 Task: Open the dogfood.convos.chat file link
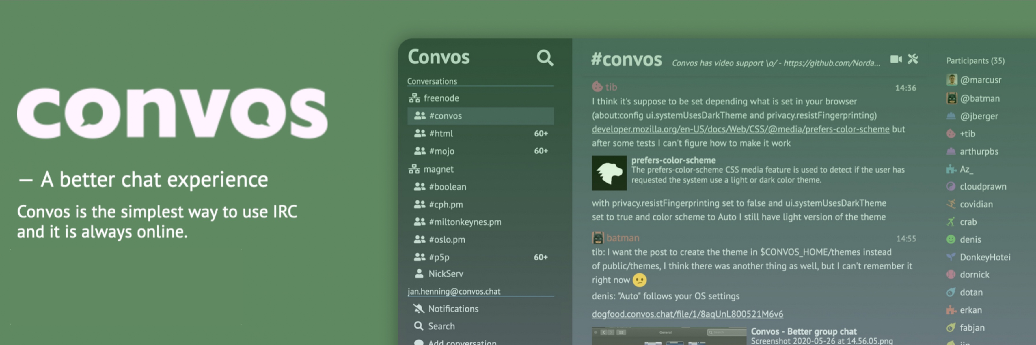(687, 314)
